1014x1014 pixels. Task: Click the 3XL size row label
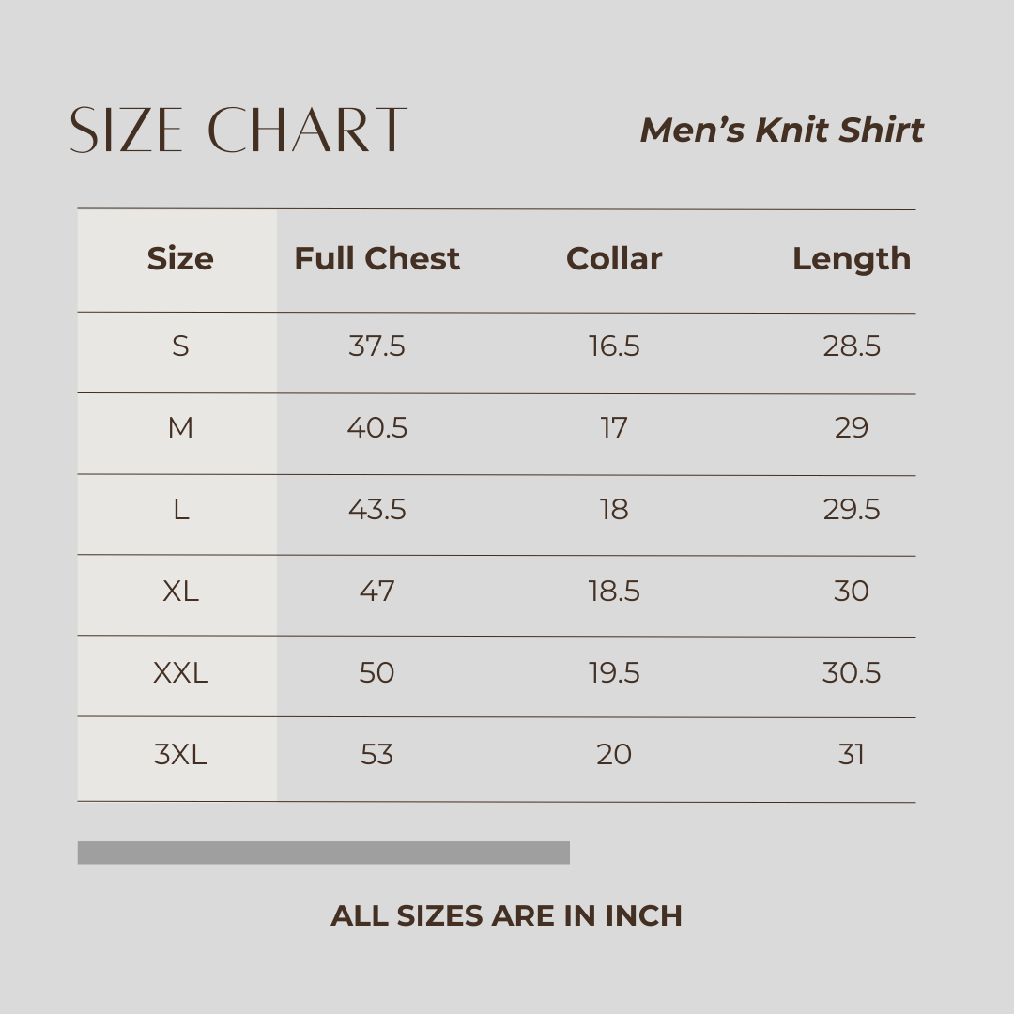180,755
